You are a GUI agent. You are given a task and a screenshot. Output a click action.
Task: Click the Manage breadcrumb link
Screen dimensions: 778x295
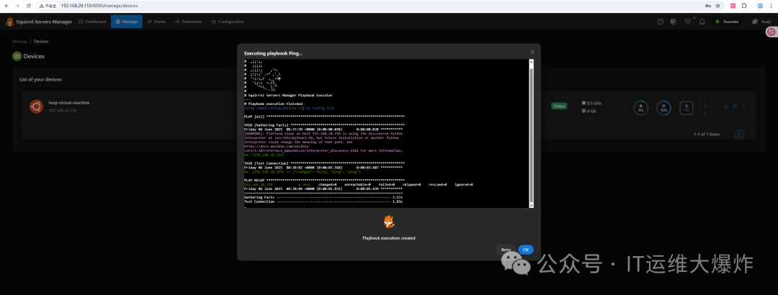click(20, 42)
